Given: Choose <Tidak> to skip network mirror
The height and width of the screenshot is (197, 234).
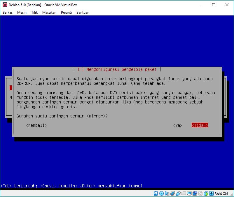Looking at the screenshot, I should tap(200, 125).
